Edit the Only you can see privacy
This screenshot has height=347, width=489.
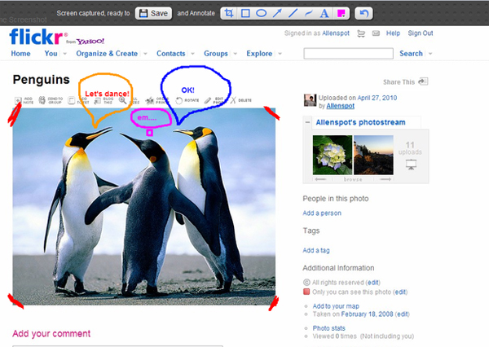tap(401, 292)
